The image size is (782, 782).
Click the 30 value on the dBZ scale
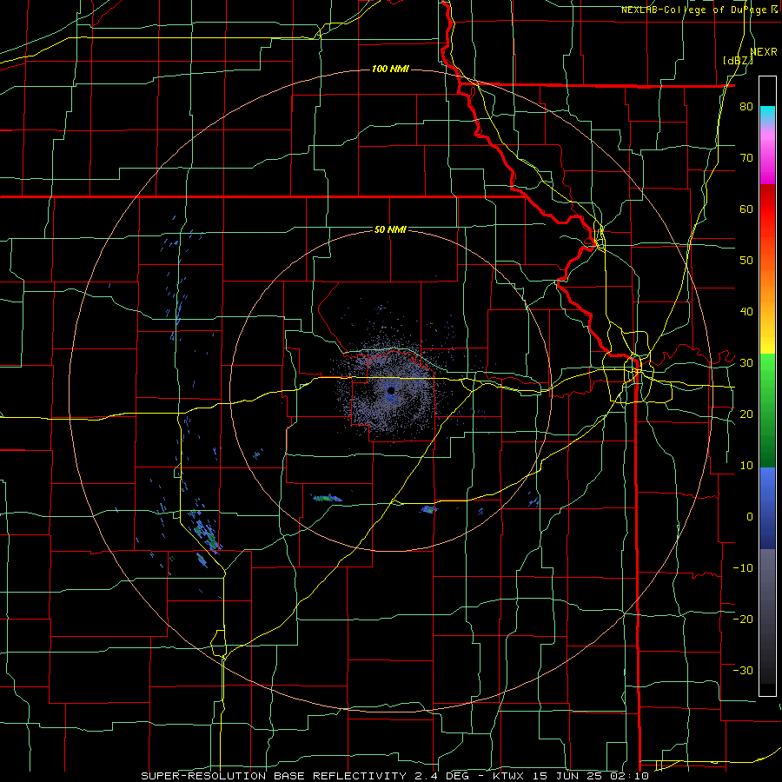coord(746,362)
